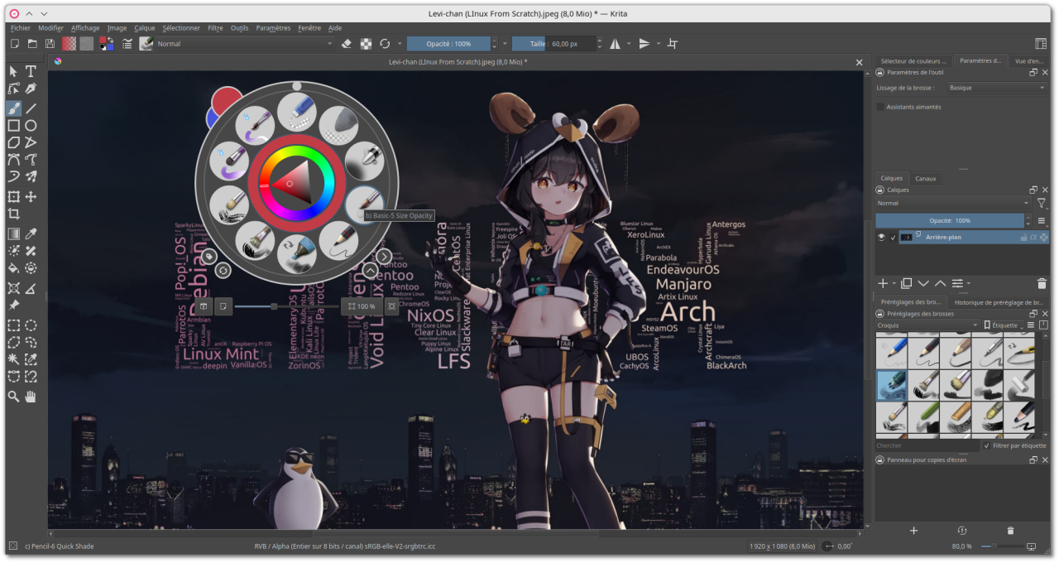Select the Text tool in toolbox
Image resolution: width=1059 pixels, height=563 pixels.
[x=31, y=72]
